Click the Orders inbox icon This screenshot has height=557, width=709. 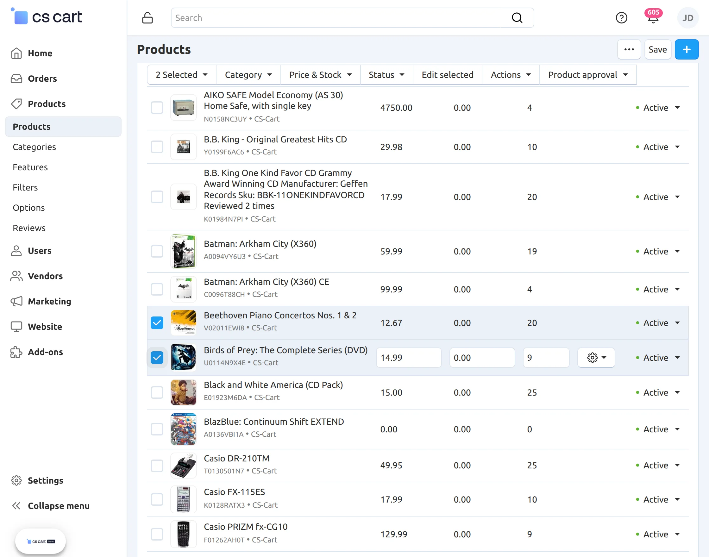point(16,78)
